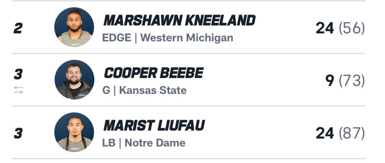Click bold pick number 9 in Beebe row
Viewport: 385px width, 163px height.
pos(330,81)
